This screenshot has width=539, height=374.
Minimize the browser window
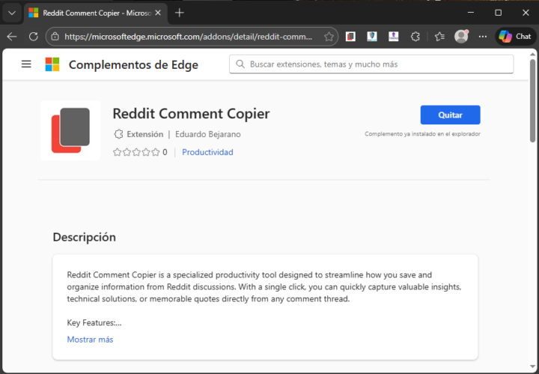point(471,13)
